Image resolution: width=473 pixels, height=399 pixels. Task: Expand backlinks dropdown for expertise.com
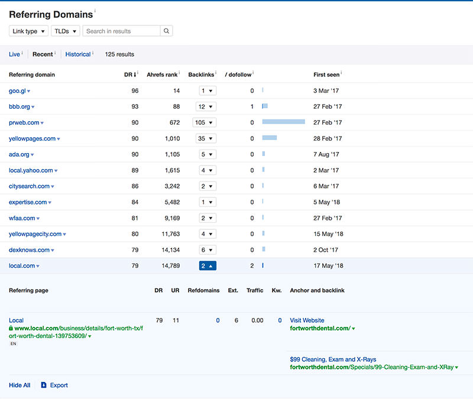coord(208,202)
